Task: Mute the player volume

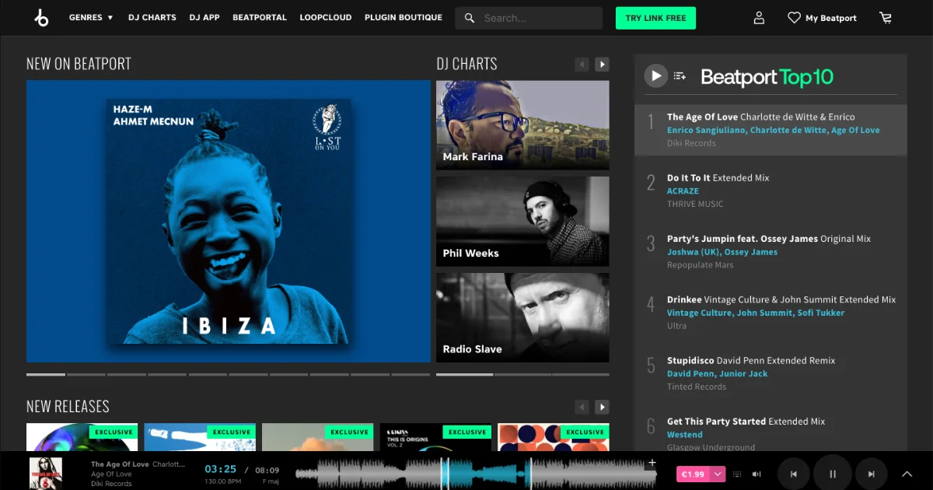Action: [x=757, y=474]
